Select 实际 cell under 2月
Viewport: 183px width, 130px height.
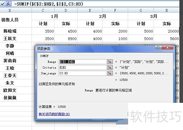click(x=115, y=24)
